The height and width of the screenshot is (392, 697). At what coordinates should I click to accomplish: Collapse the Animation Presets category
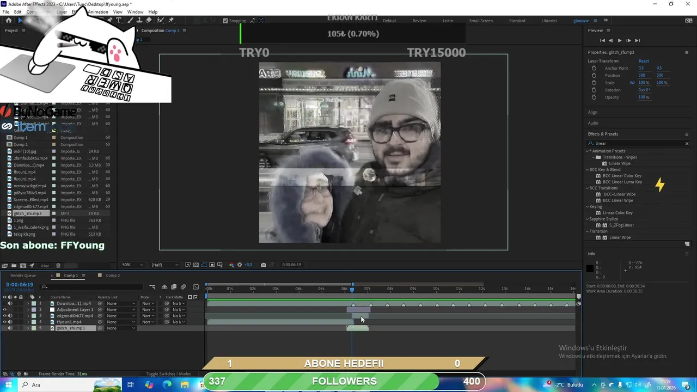coord(588,151)
